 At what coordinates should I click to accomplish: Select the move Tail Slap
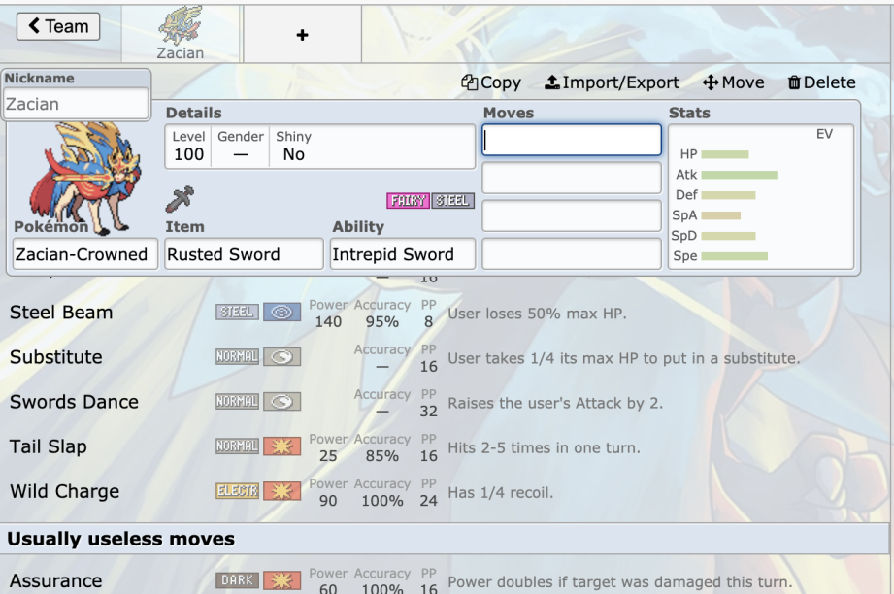tap(48, 446)
